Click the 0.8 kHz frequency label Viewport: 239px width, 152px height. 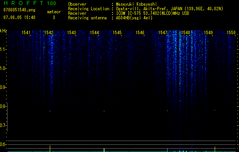[3, 106]
